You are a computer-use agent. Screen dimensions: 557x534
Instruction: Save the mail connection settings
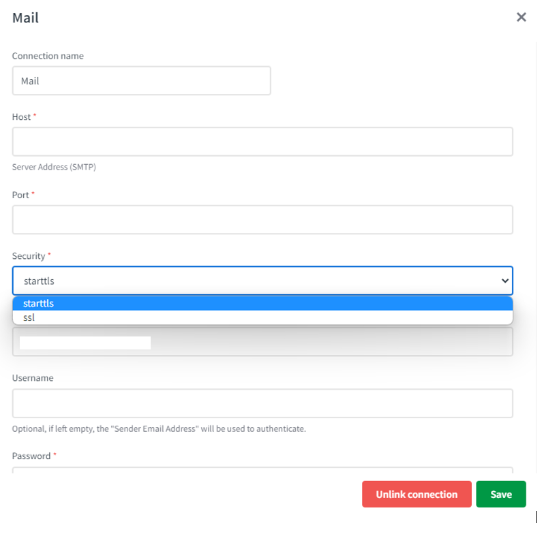pos(500,494)
